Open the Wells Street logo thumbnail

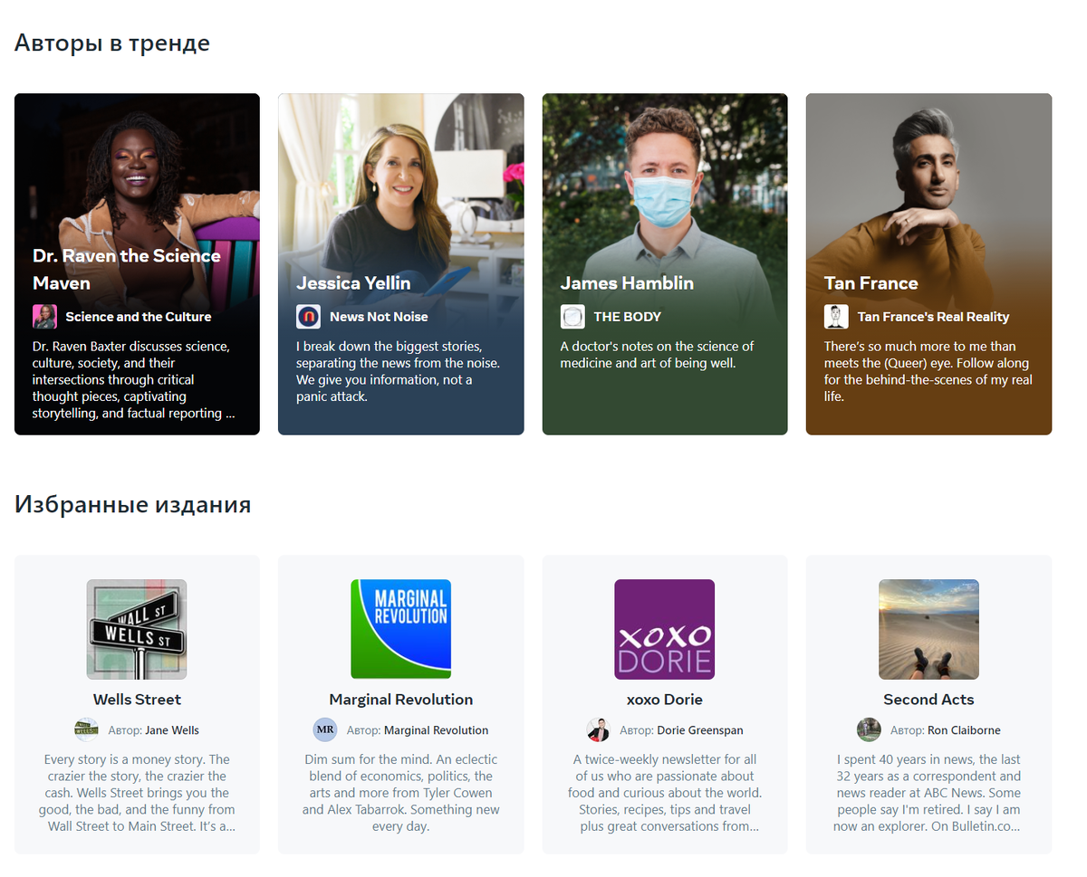tap(137, 629)
